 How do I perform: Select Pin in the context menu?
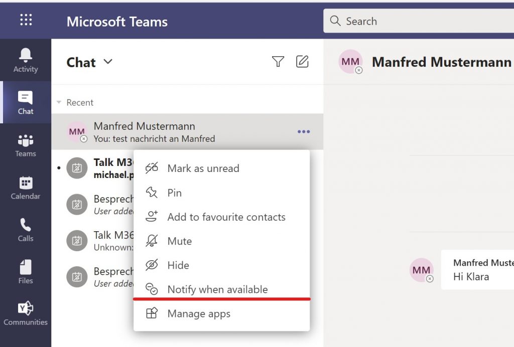click(x=174, y=193)
